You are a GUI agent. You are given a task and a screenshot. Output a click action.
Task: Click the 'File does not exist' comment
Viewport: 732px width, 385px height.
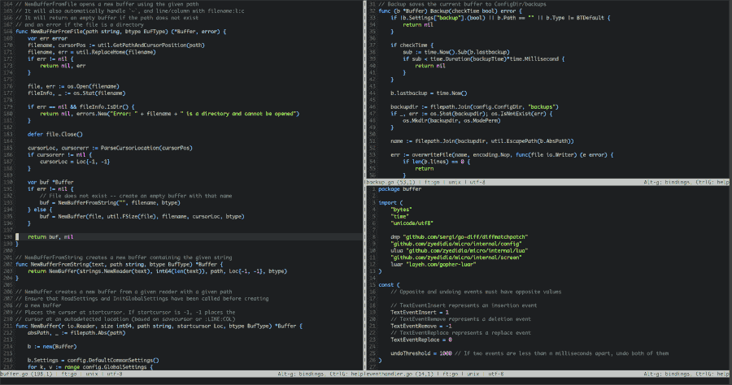coord(136,196)
